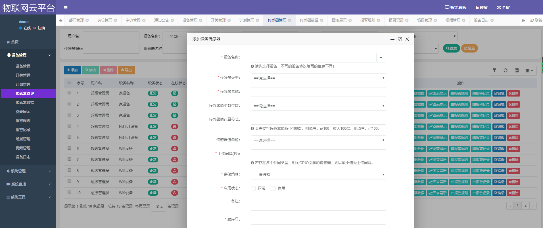Click the hamburger menu icon in header
This screenshot has height=228, width=543.
[66, 8]
